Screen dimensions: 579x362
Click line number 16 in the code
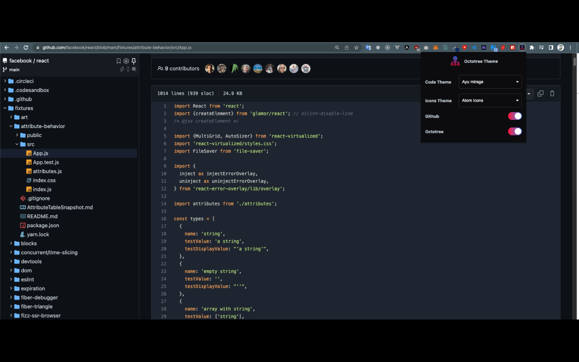(164, 219)
